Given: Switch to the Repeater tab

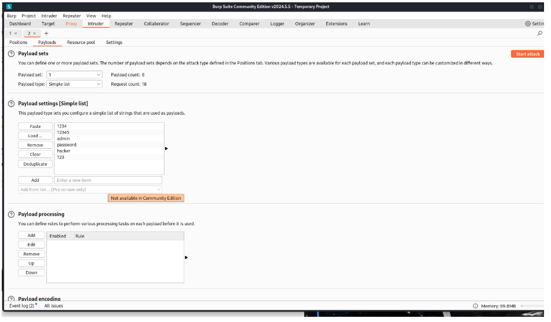Looking at the screenshot, I should click(123, 24).
